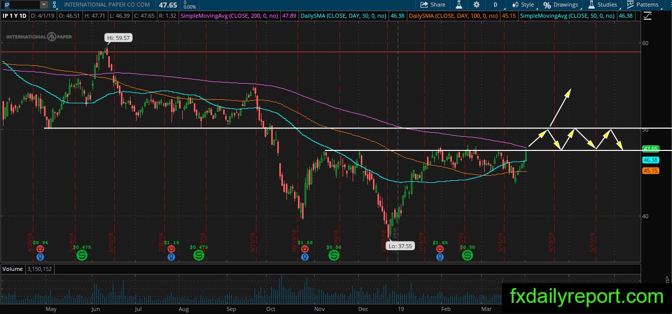The width and height of the screenshot is (672, 314).
Task: Open the Drawings menu
Action: (561, 5)
